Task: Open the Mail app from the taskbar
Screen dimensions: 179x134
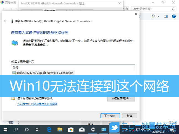Action: click(82, 130)
